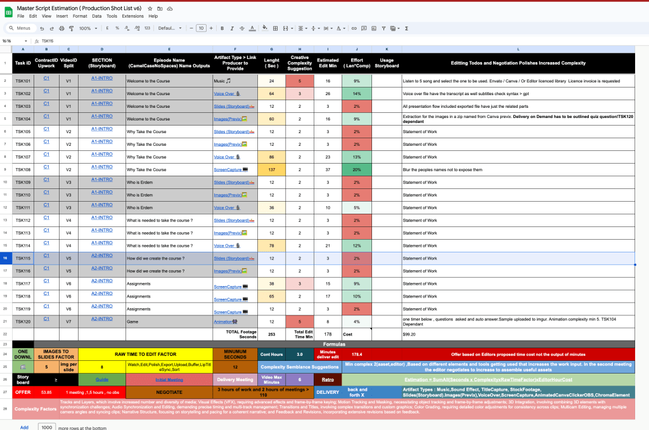Undo the last action
Viewport: 649px width, 430px height.
point(42,28)
